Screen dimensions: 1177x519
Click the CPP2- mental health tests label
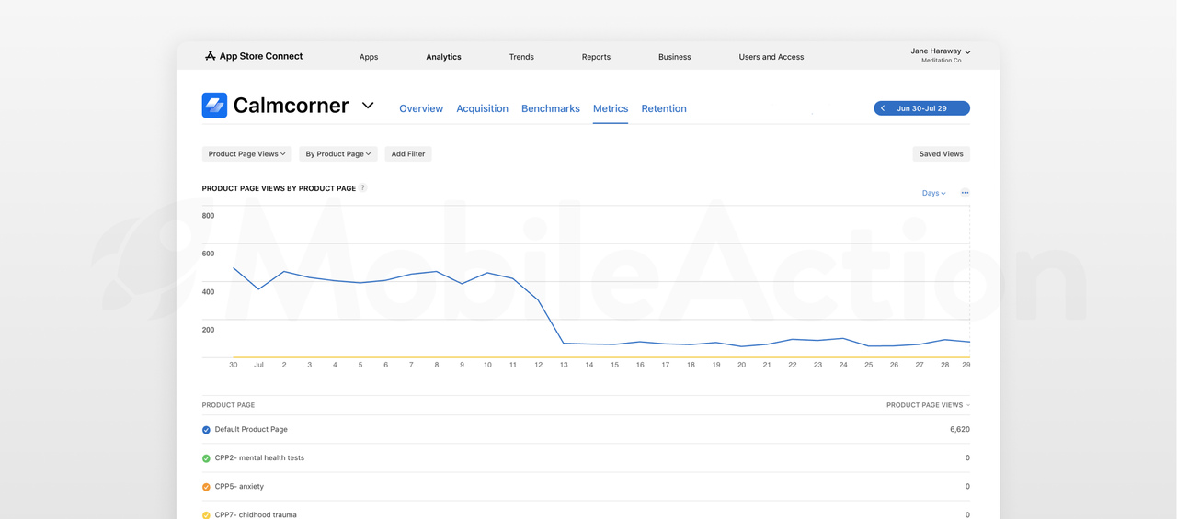(259, 458)
